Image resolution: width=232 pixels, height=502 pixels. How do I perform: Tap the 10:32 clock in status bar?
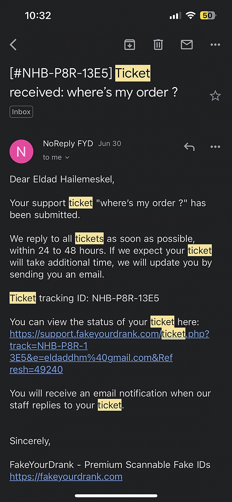point(38,15)
